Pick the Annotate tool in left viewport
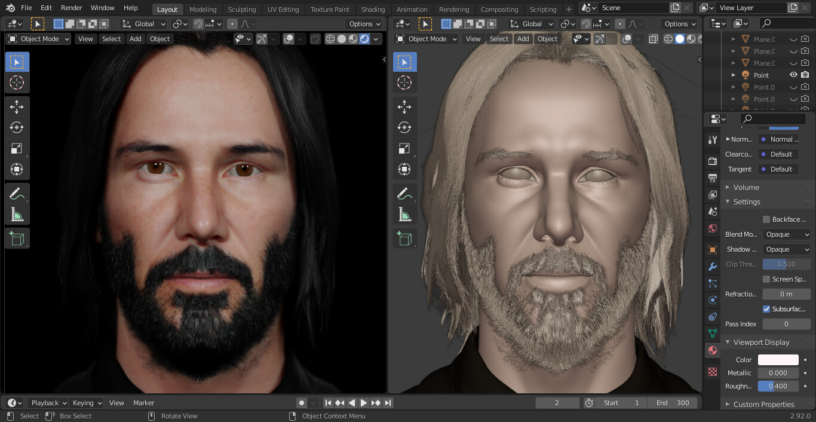 (17, 194)
